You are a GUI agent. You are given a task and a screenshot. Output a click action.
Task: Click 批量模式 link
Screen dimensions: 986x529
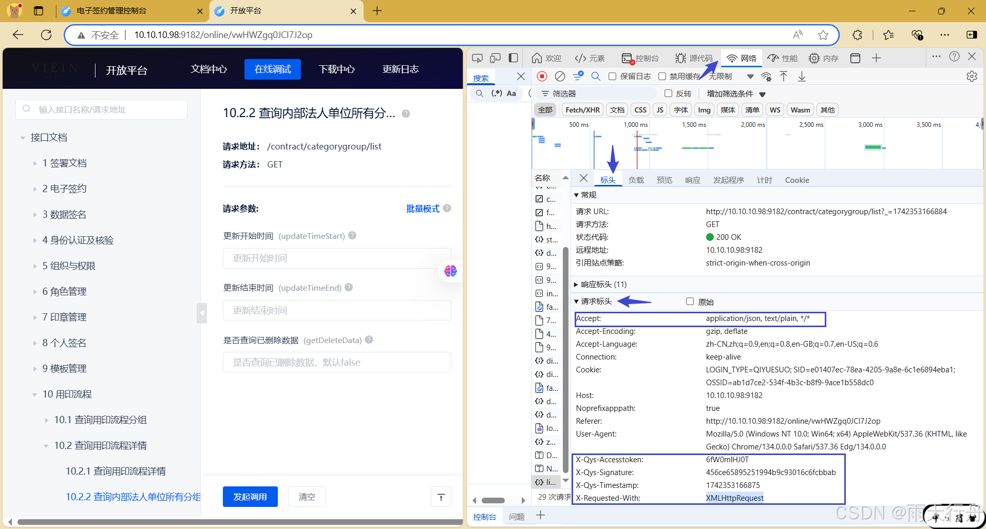[x=423, y=209]
